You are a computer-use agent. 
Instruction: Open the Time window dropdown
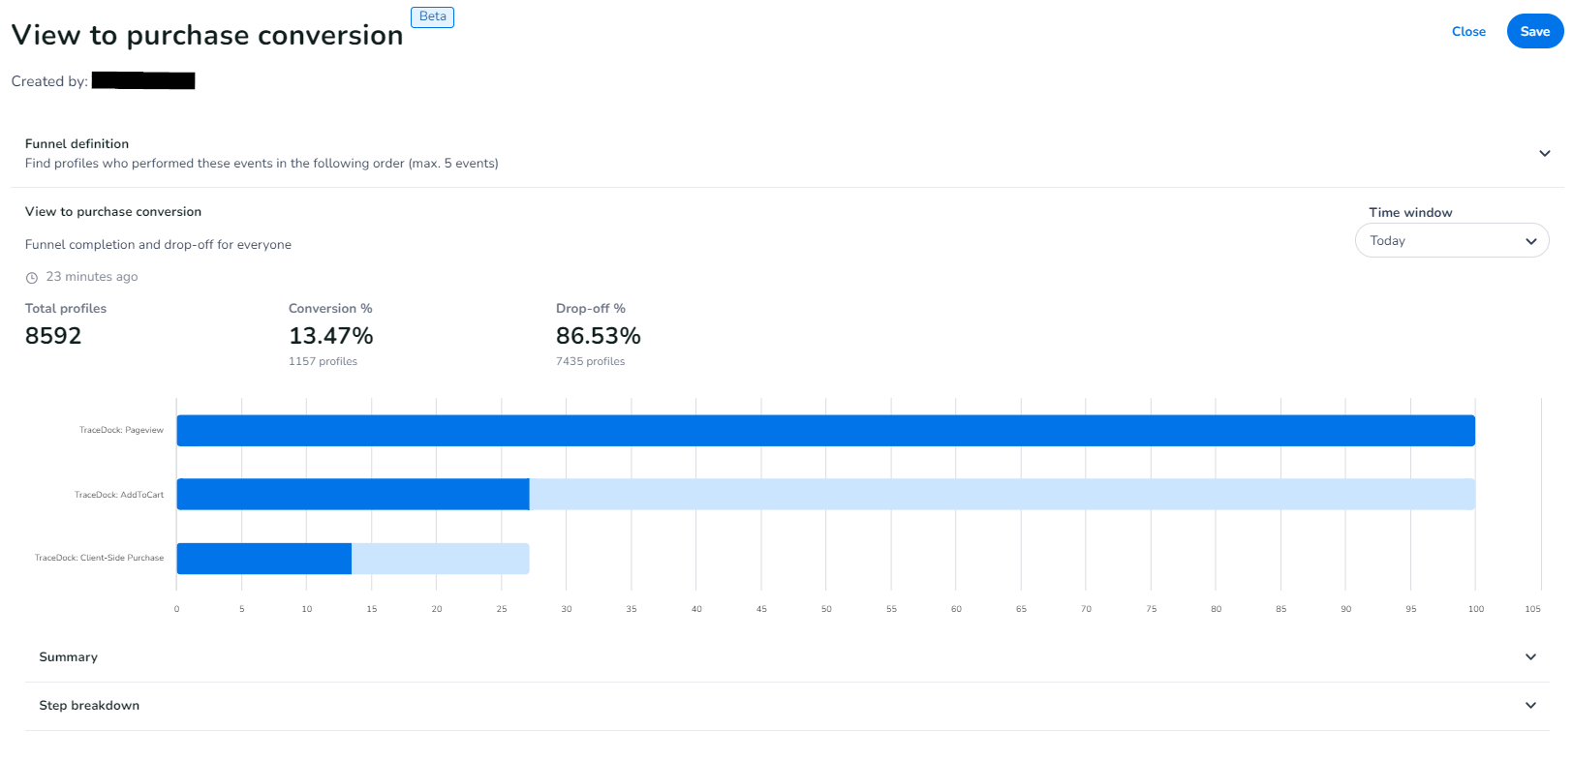point(1451,241)
